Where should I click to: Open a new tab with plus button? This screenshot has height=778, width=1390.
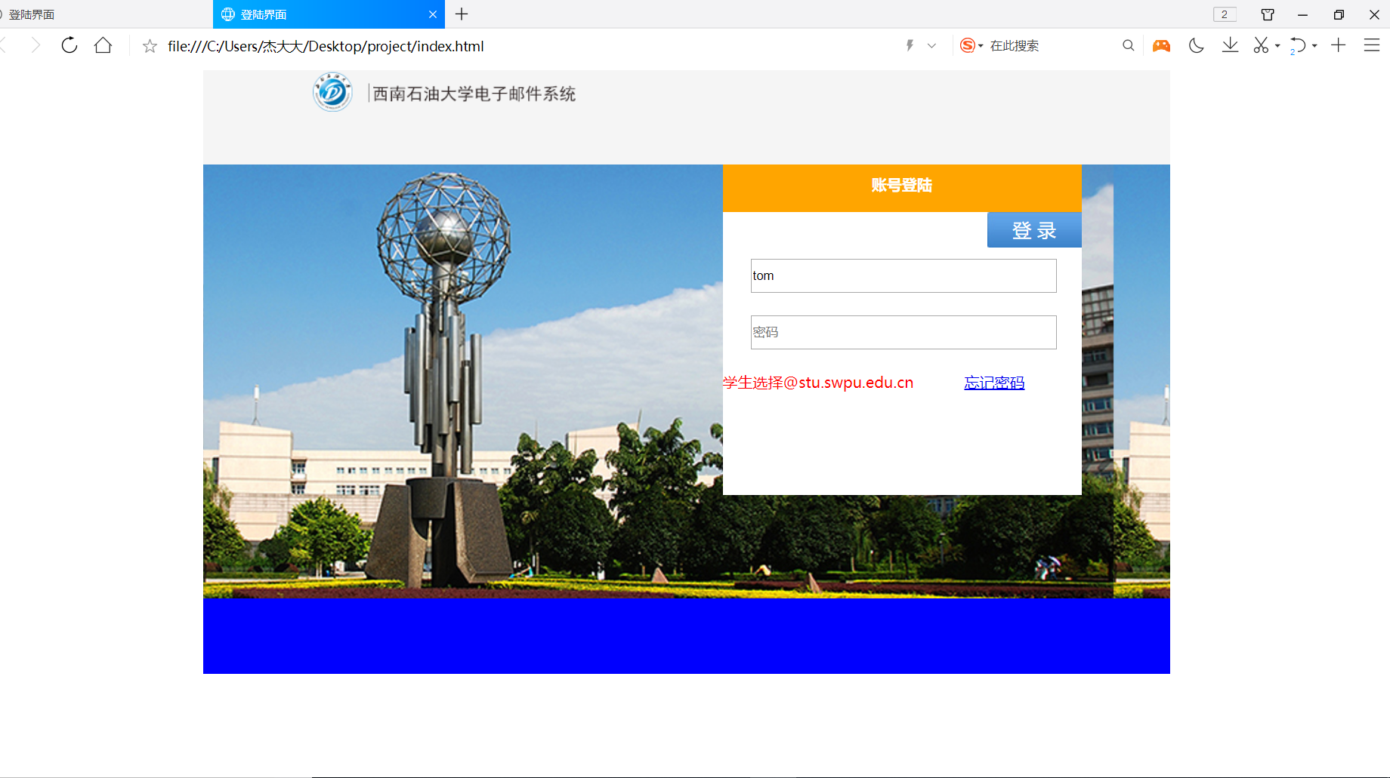(x=462, y=14)
